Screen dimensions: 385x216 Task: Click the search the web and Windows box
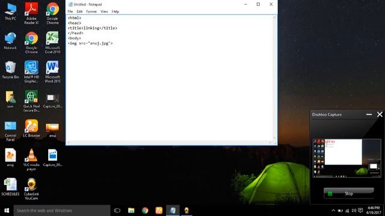point(62,211)
